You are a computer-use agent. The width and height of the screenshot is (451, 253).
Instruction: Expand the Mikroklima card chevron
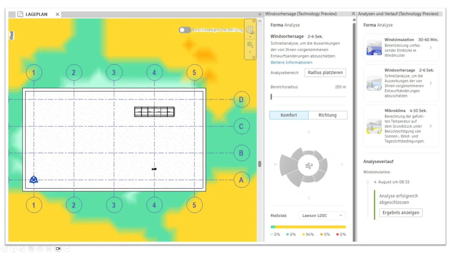[431, 126]
